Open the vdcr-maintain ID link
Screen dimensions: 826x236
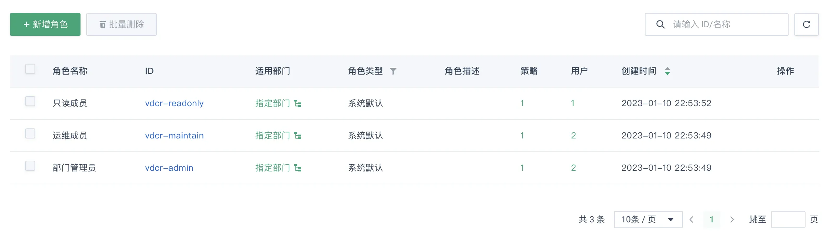(x=174, y=136)
